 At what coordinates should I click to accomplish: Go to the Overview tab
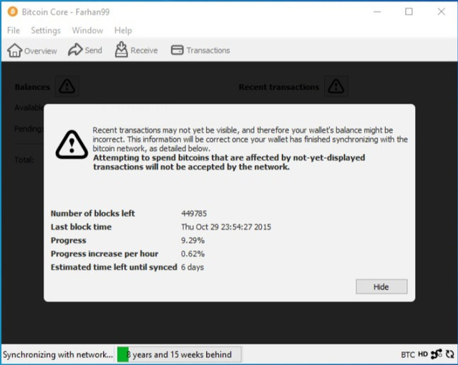tap(32, 51)
